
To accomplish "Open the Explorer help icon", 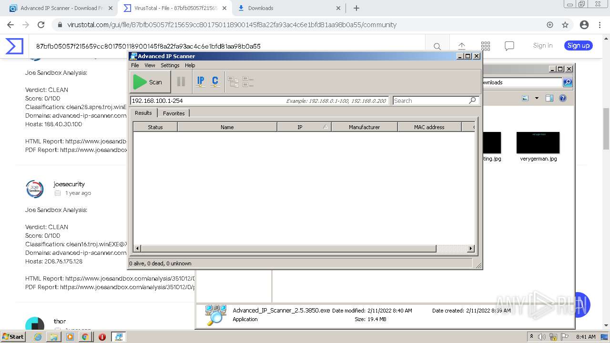I will point(563,98).
